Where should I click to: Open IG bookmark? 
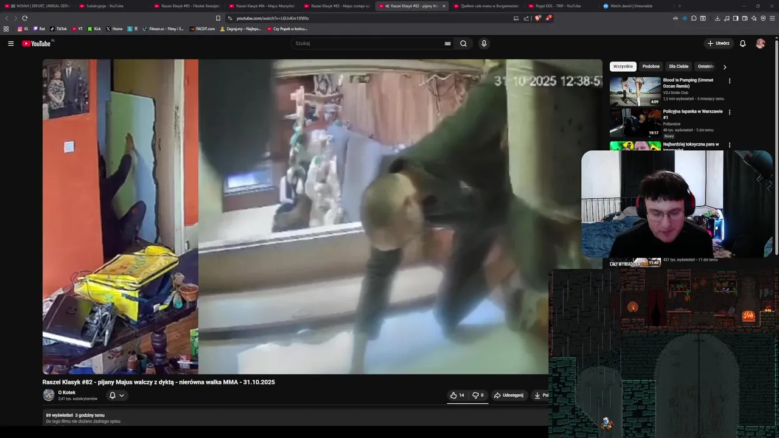pyautogui.click(x=23, y=29)
